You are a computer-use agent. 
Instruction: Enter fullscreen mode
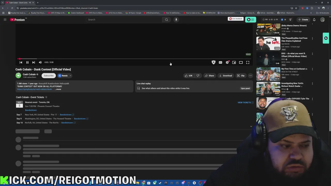(x=248, y=62)
